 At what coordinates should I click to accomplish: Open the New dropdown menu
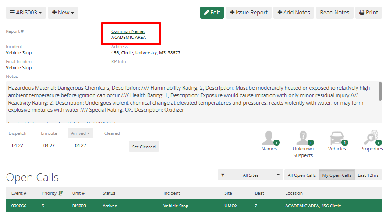pyautogui.click(x=63, y=13)
